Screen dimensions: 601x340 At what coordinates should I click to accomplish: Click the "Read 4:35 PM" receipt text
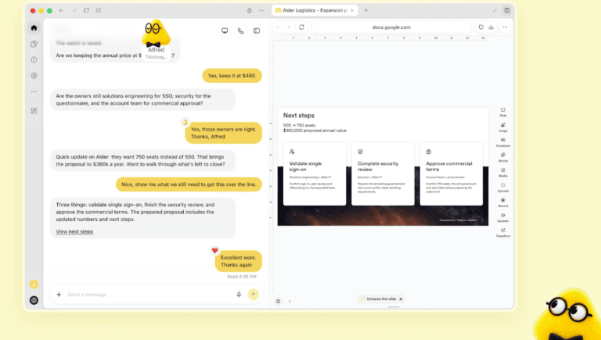tap(242, 277)
